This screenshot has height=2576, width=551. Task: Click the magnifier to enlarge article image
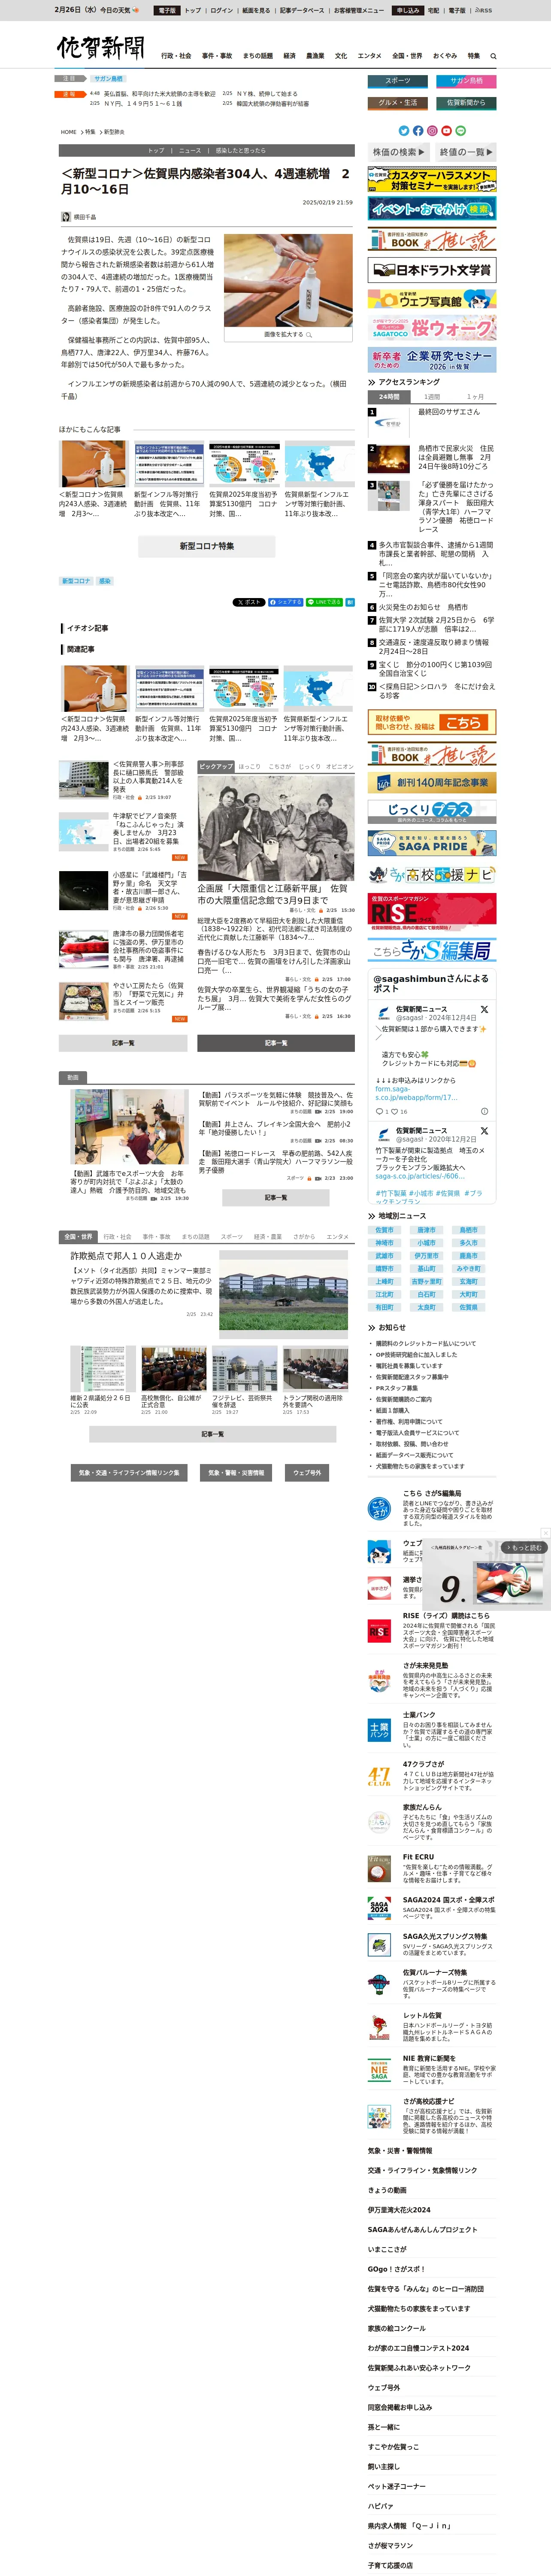pos(308,335)
